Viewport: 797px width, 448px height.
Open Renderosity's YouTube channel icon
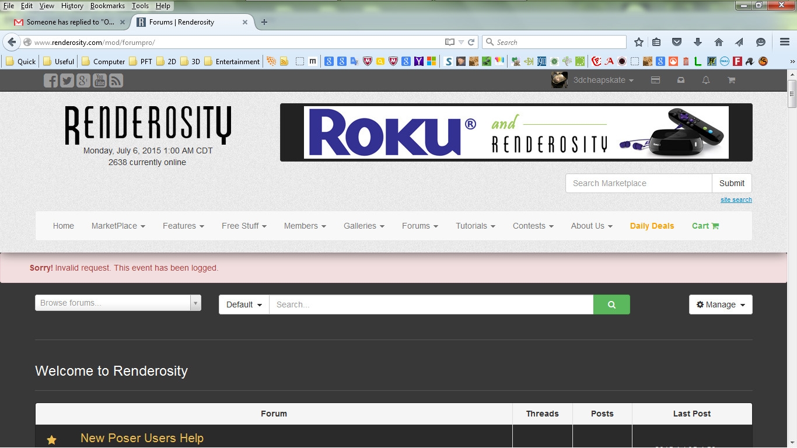coord(100,80)
